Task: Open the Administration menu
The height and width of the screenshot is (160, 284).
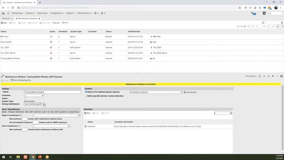Action: pos(84,13)
